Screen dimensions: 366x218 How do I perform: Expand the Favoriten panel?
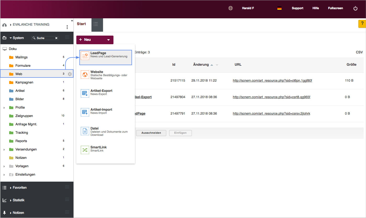[11, 188]
